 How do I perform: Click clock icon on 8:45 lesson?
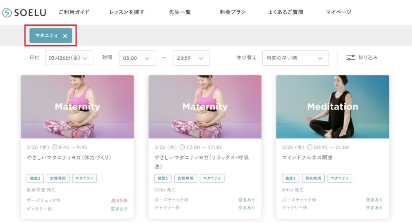pos(54,147)
